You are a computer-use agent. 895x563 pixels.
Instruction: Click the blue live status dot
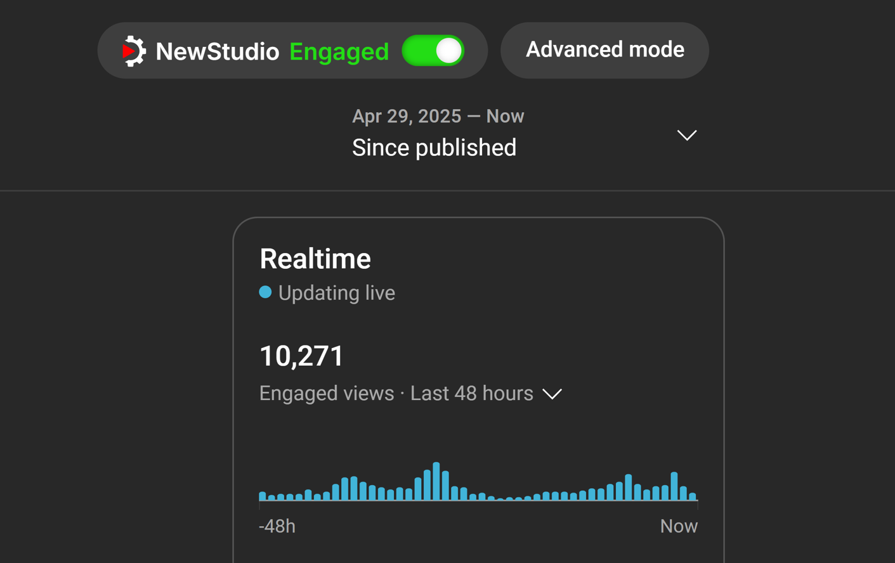tap(265, 292)
